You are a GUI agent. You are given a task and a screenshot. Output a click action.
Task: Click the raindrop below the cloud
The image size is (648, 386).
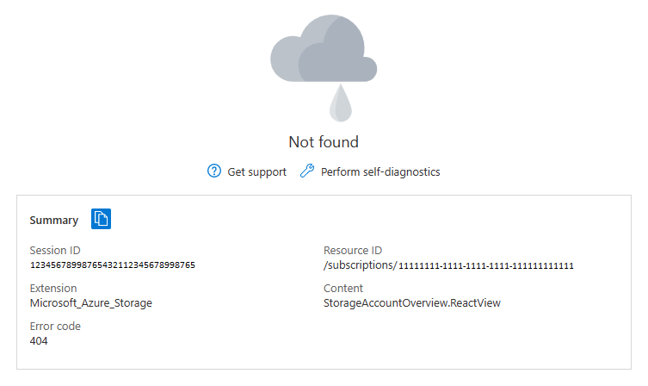(x=341, y=102)
